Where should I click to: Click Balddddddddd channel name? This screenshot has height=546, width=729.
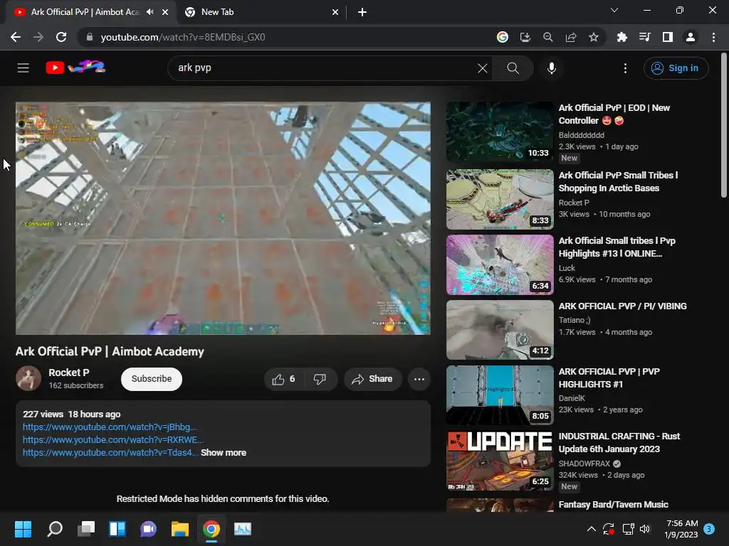point(582,135)
